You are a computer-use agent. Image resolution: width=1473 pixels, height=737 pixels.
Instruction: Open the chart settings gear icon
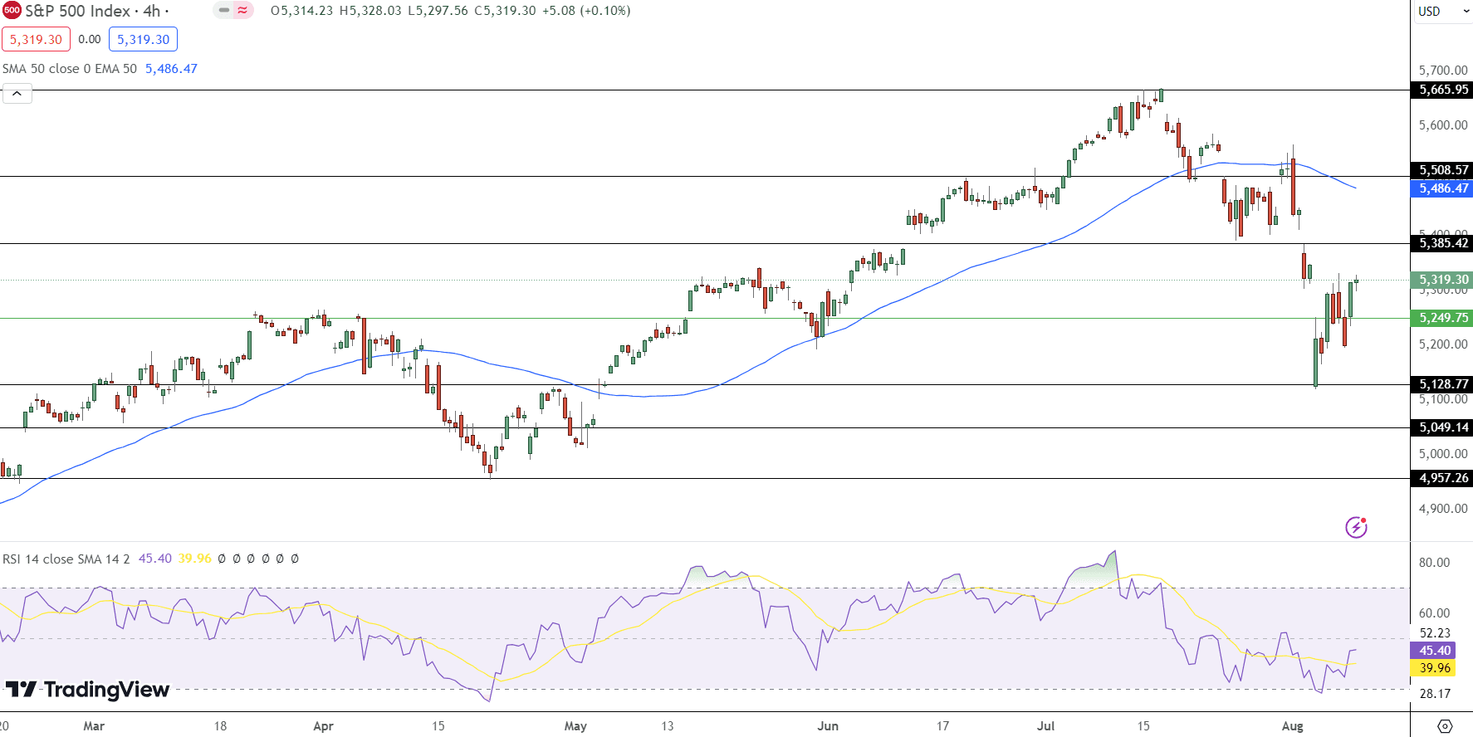[1445, 726]
